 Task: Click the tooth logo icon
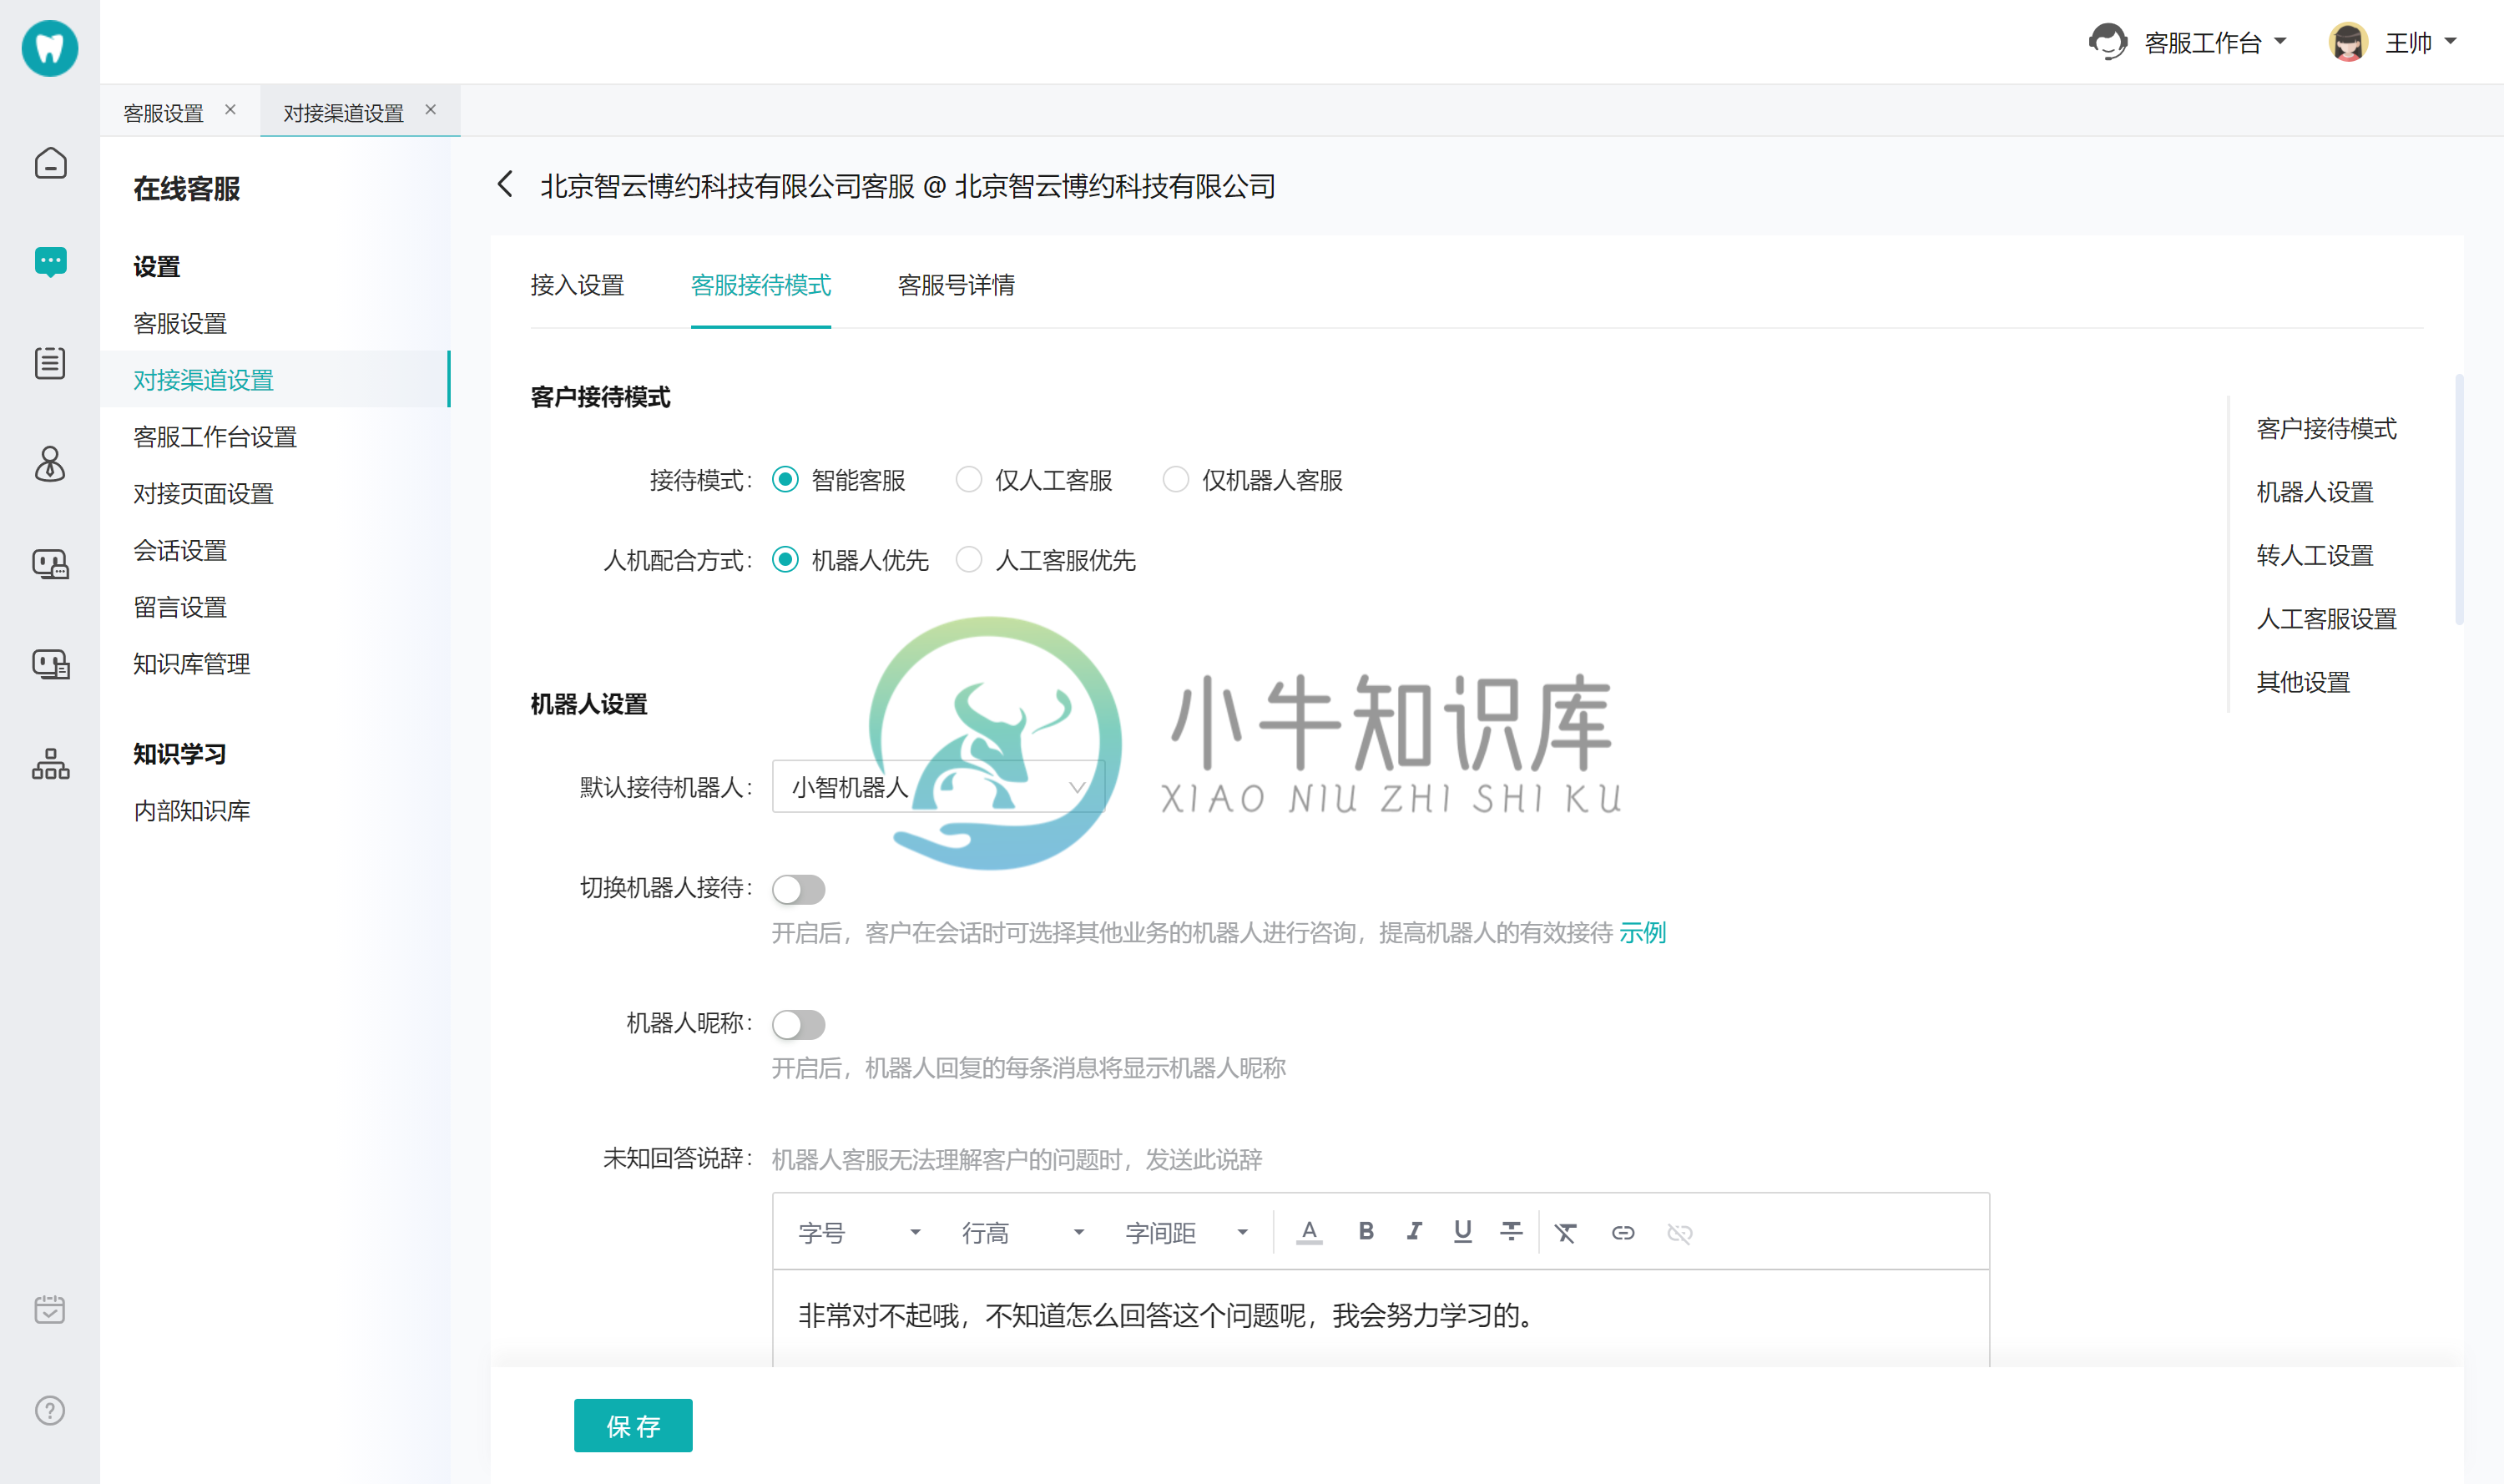point(50,47)
